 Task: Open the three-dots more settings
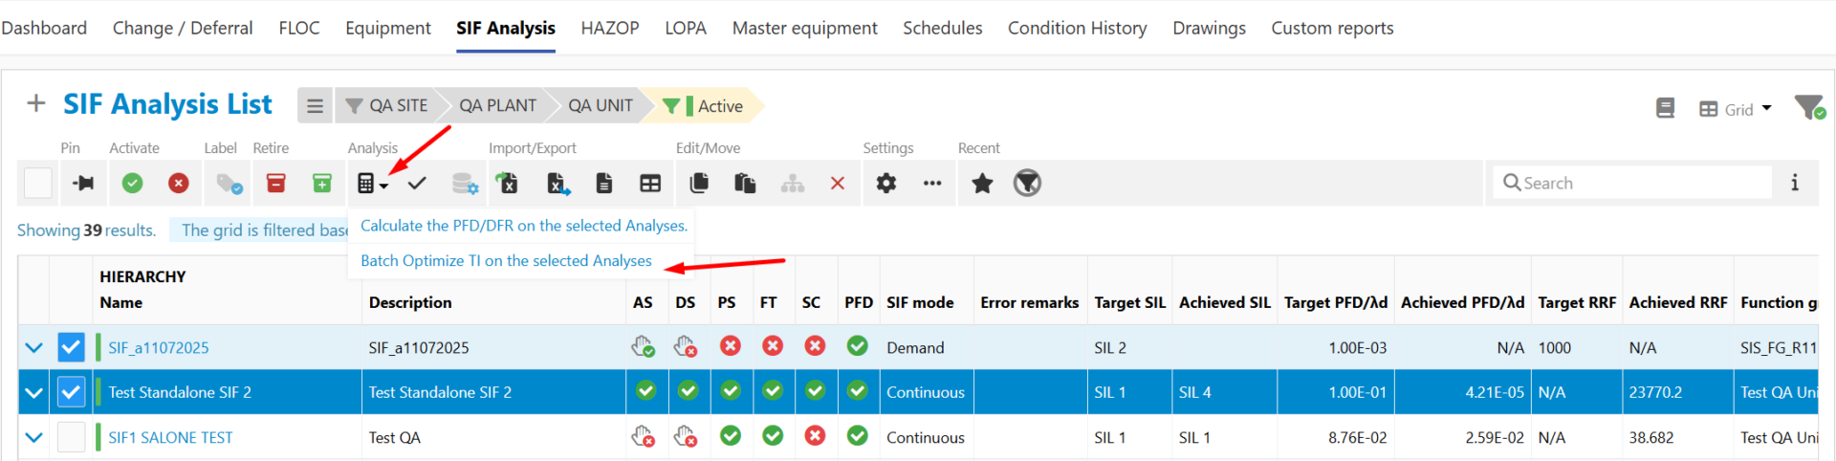tap(932, 183)
